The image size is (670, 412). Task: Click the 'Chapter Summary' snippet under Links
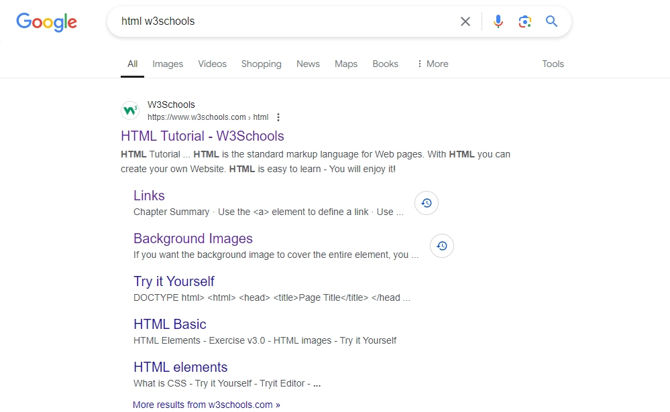tap(268, 212)
